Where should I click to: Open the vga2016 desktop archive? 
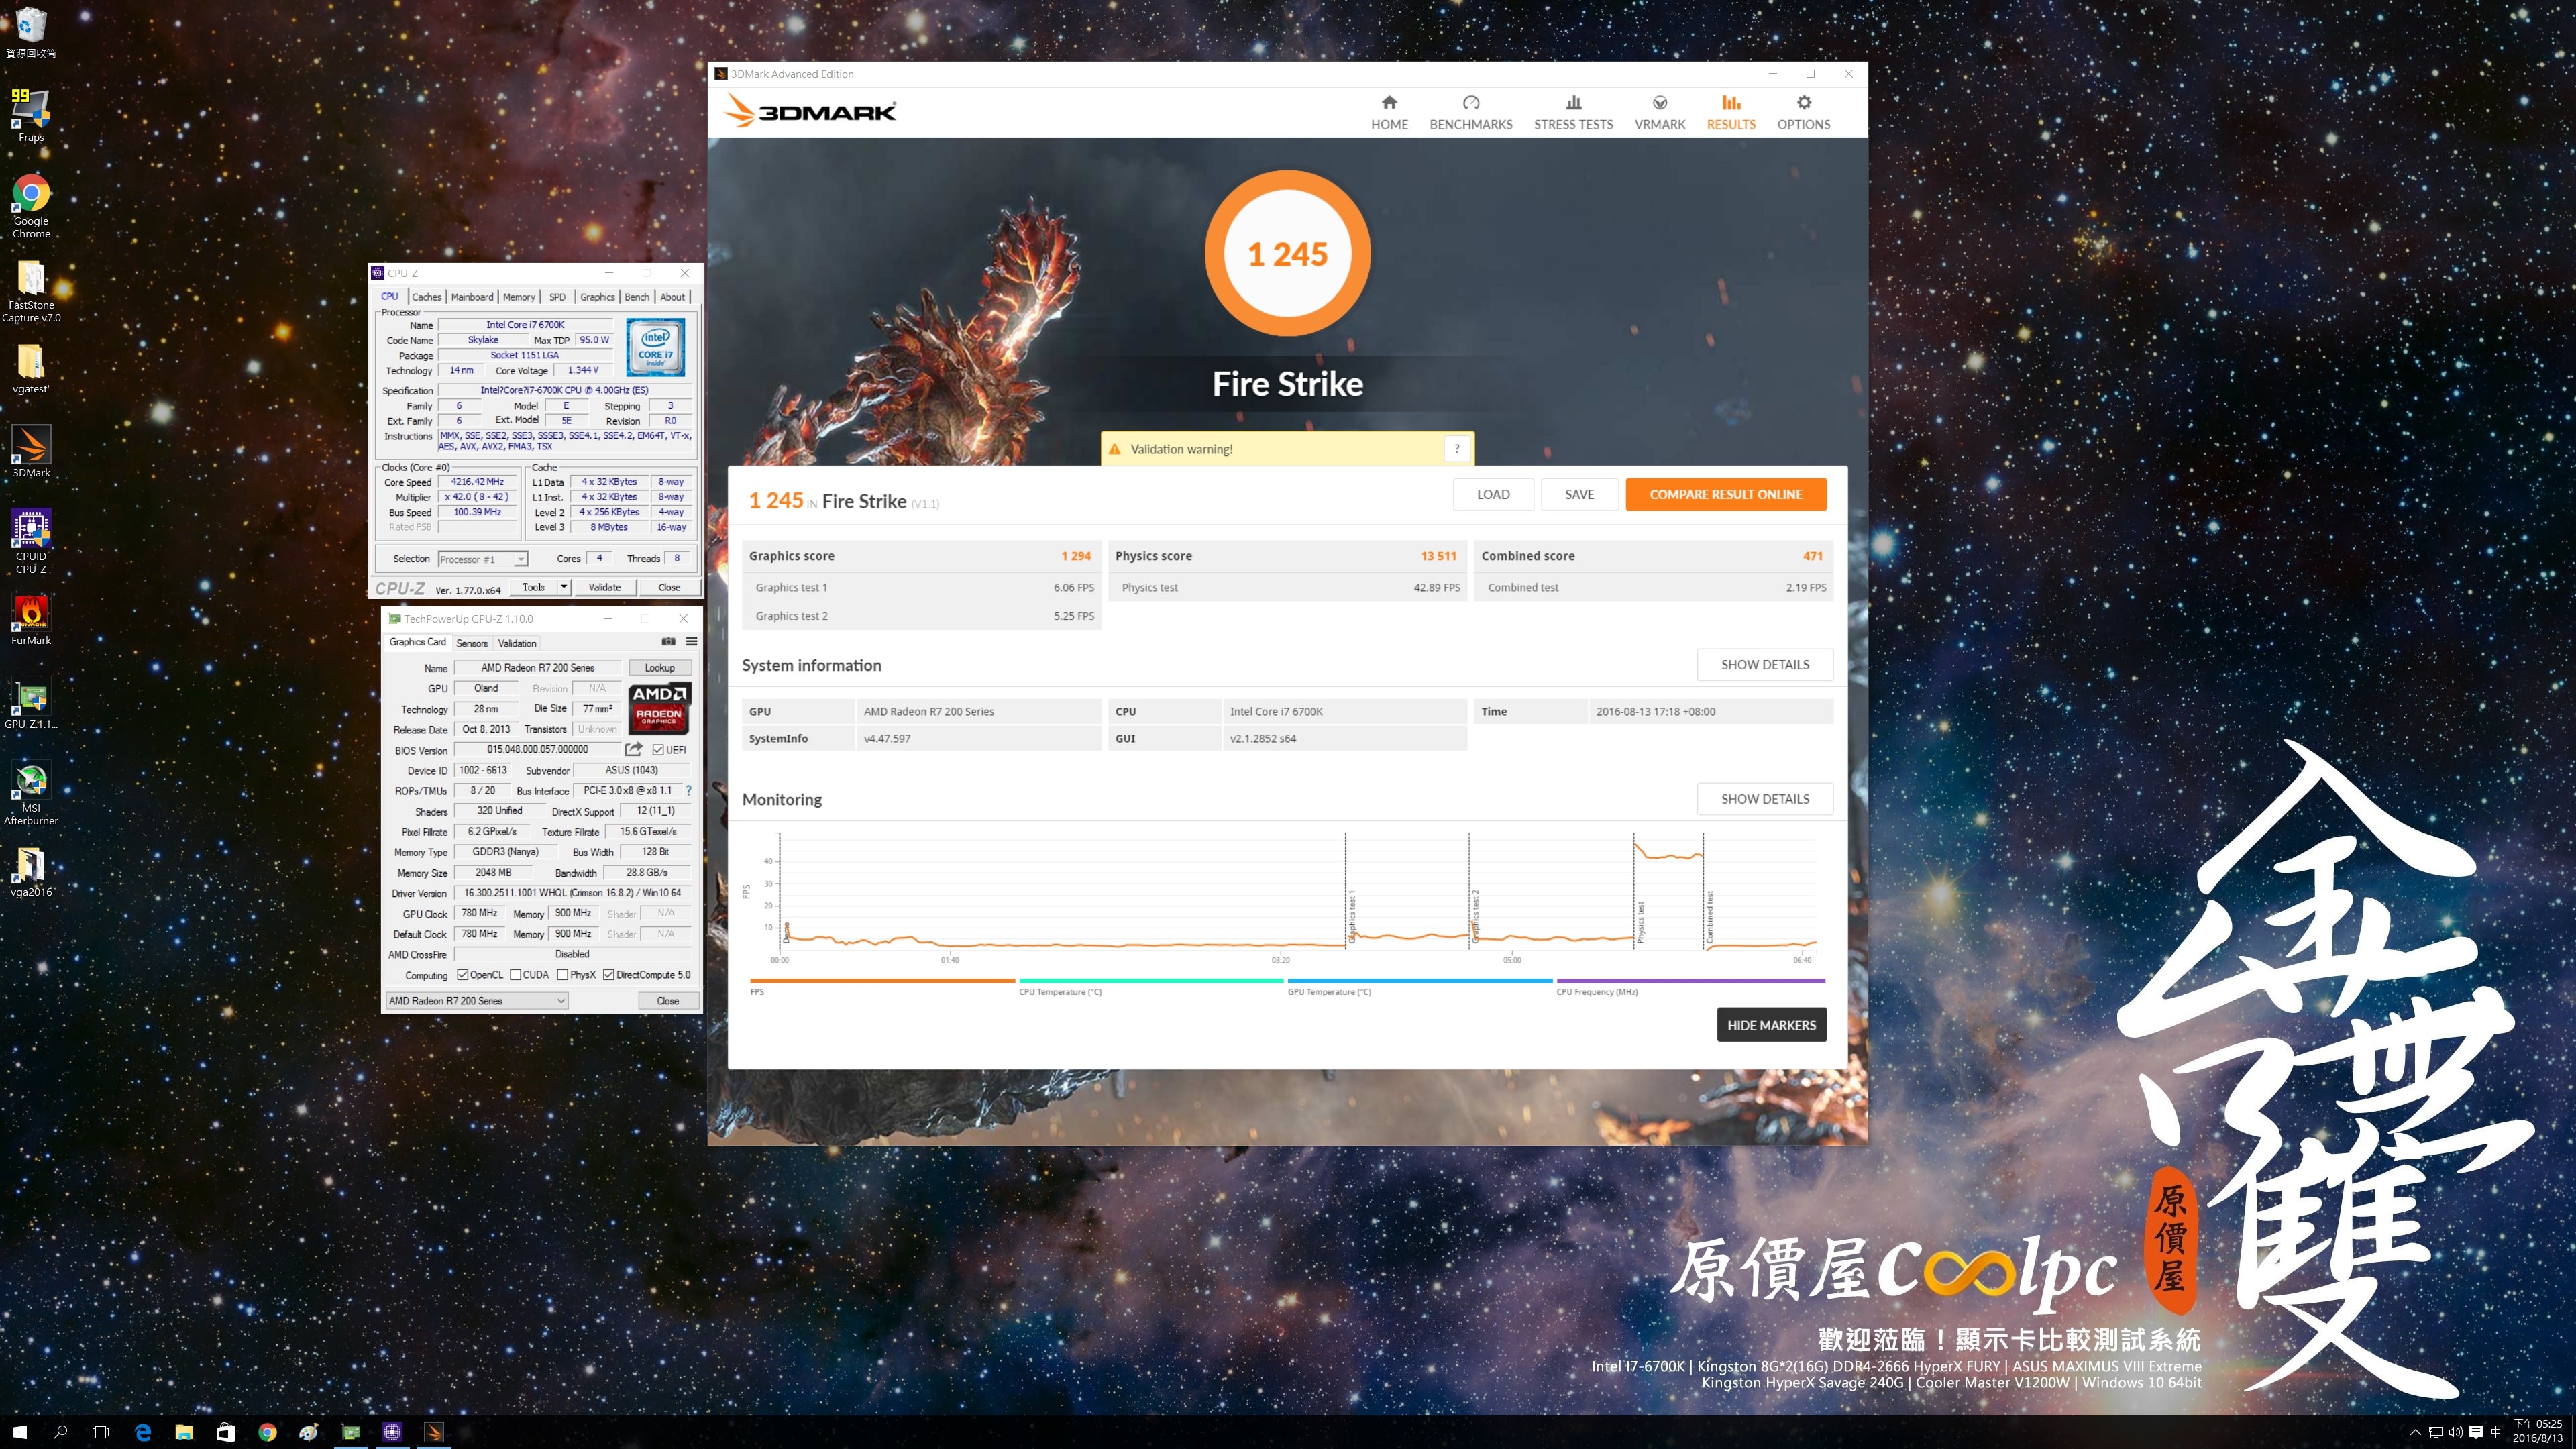(x=31, y=872)
